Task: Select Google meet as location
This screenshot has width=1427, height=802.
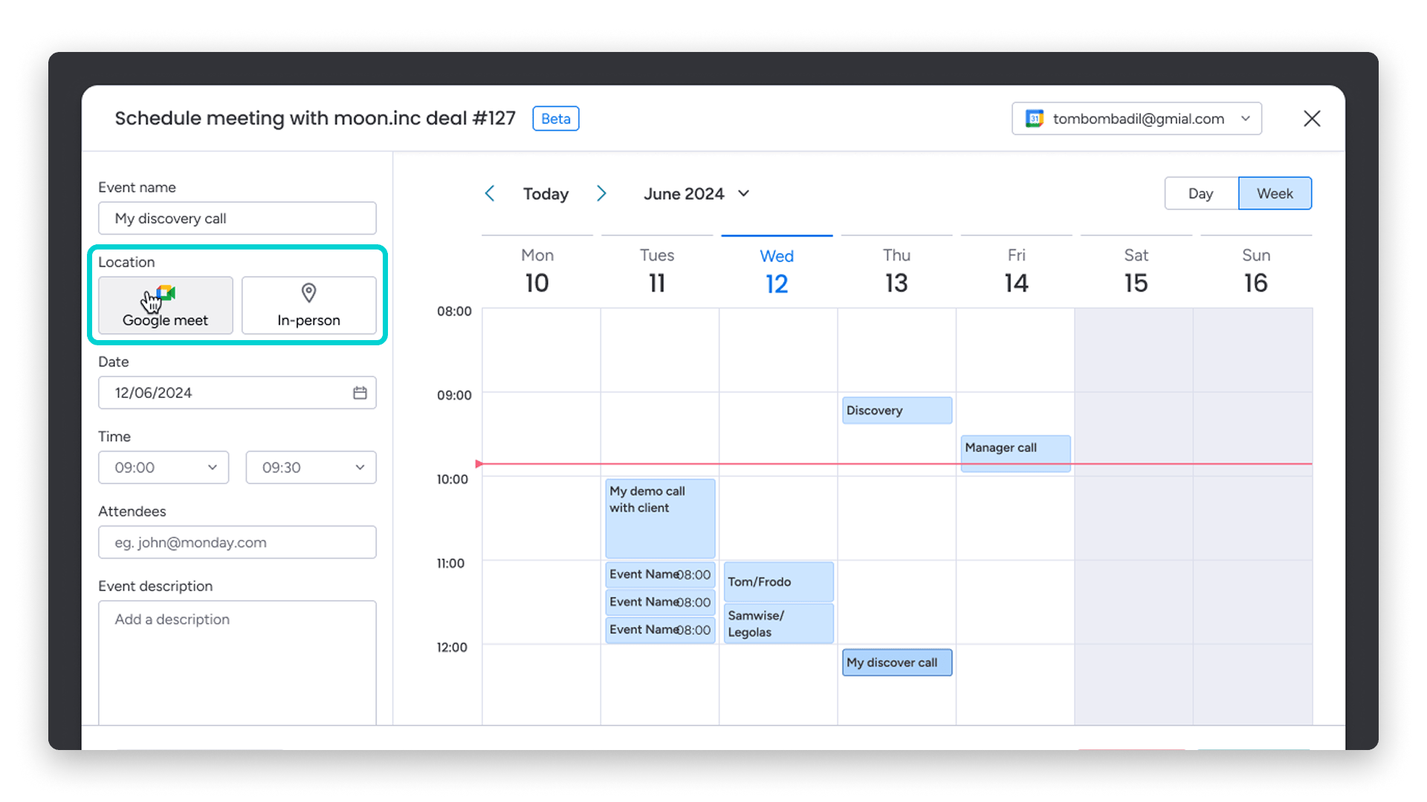Action: click(x=166, y=305)
